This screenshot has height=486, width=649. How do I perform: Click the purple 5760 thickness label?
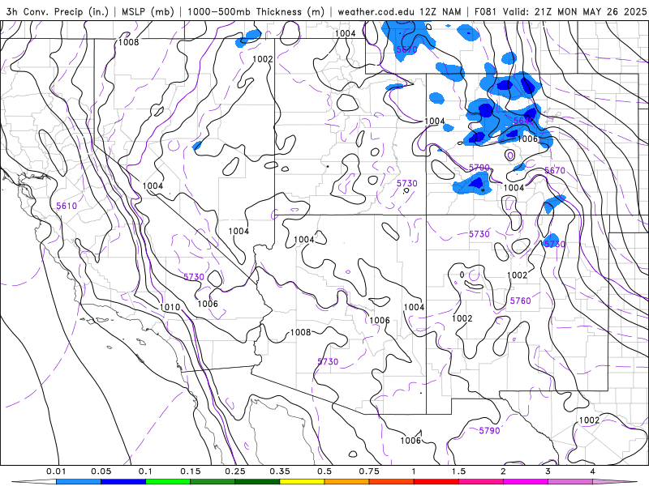520,301
